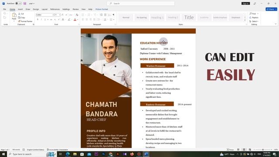Image resolution: width=279 pixels, height=157 pixels.
Task: Click the Windows taskbar search box
Action: (32, 154)
